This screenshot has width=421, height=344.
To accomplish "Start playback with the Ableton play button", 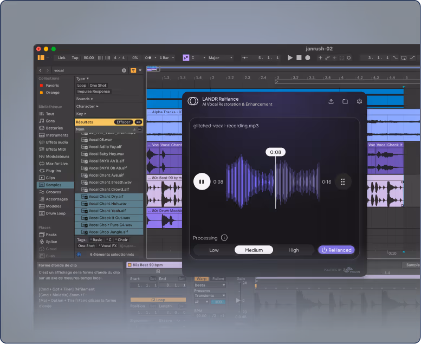I will click(290, 58).
